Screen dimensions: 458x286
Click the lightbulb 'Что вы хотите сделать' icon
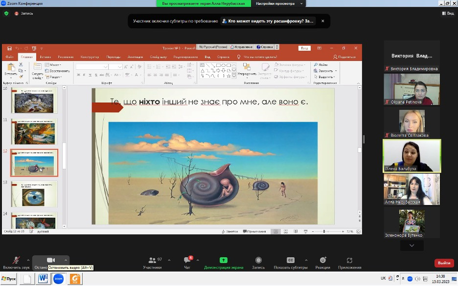[x=239, y=57]
